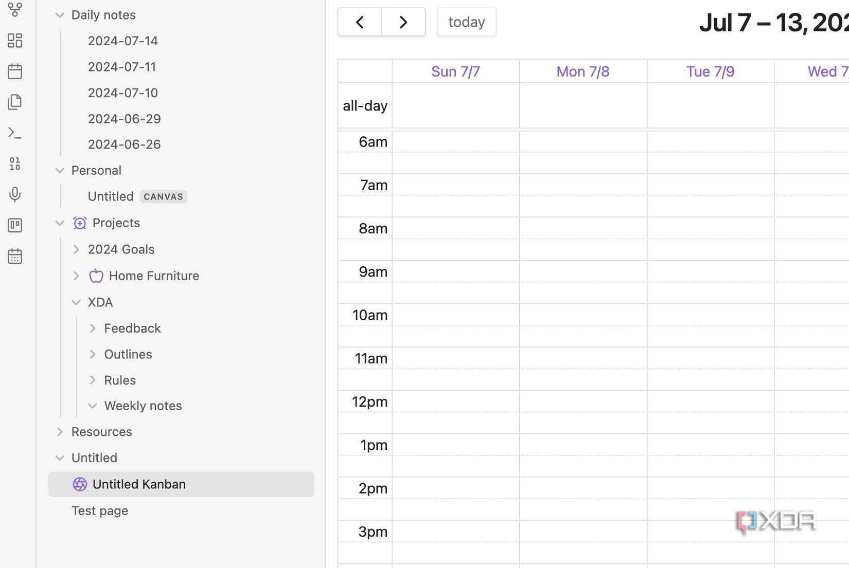Open daily note 2024-07-14
This screenshot has width=849, height=568.
pos(123,41)
